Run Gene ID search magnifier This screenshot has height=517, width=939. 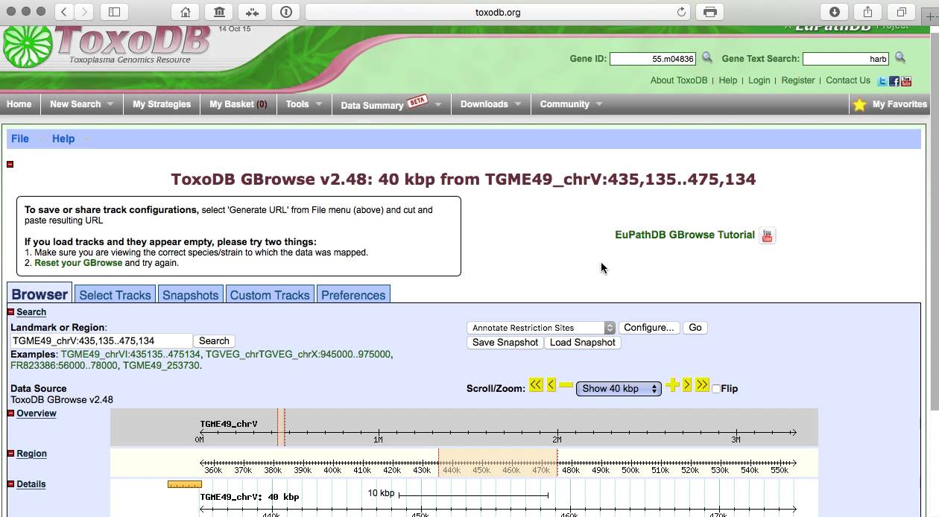coord(707,58)
